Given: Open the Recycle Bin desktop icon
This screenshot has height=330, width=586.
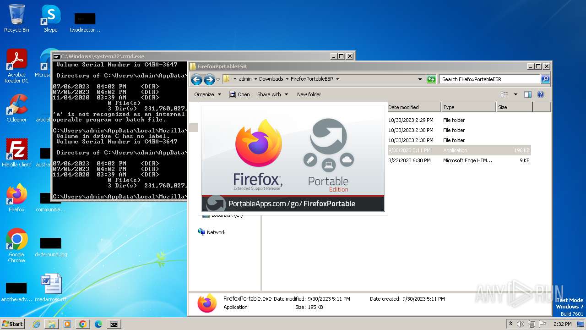Looking at the screenshot, I should [x=16, y=18].
